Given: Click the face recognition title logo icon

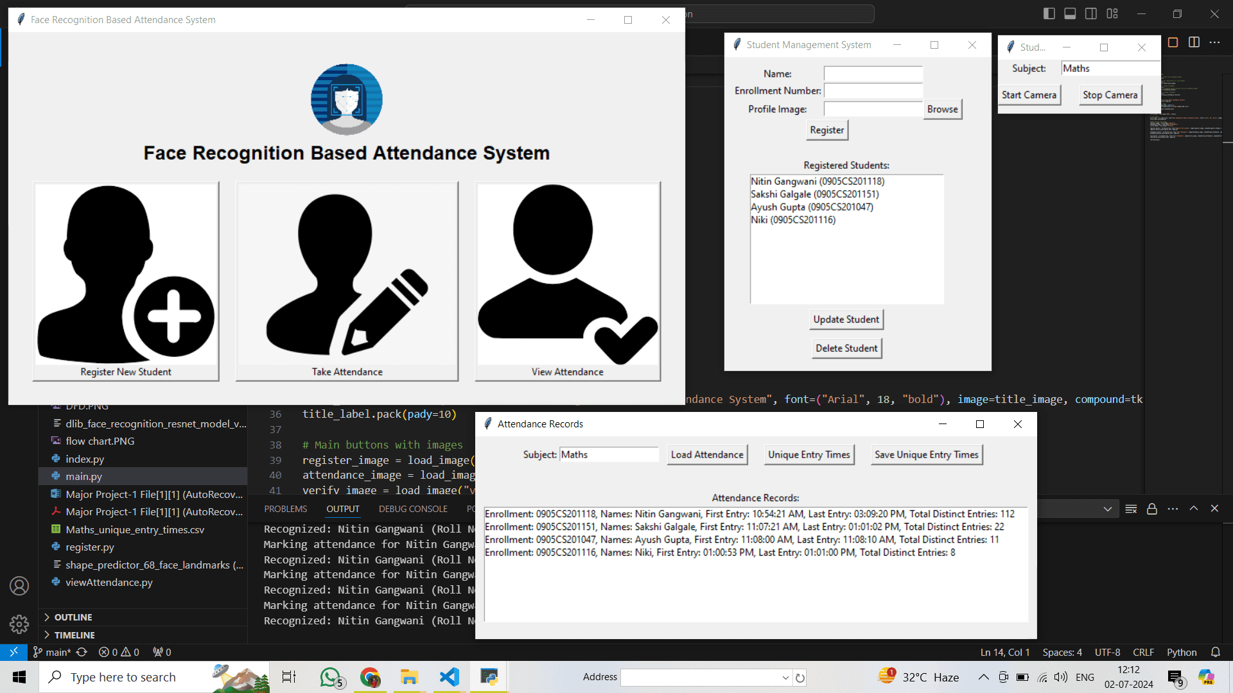Looking at the screenshot, I should [346, 98].
